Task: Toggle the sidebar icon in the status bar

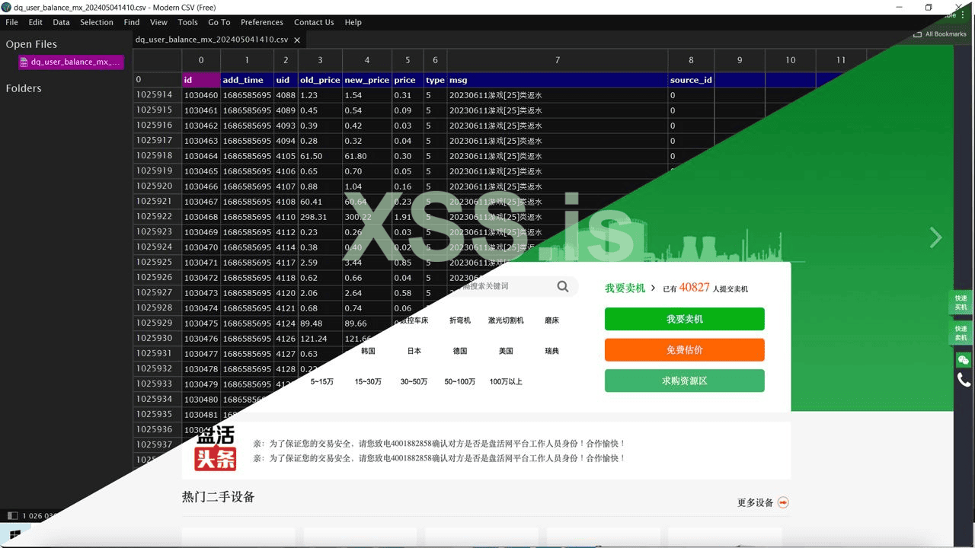Action: (11, 515)
